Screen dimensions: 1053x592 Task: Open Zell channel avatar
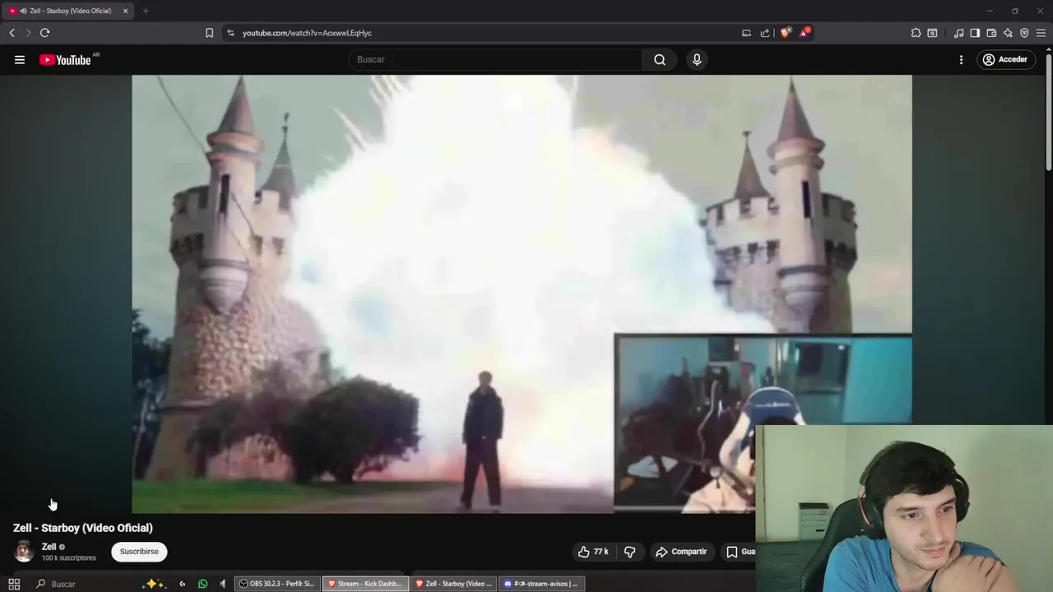[x=24, y=551]
